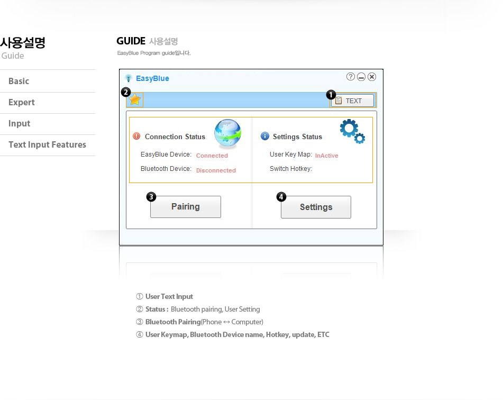Click the red alert icon beside Connection Status

tap(136, 137)
